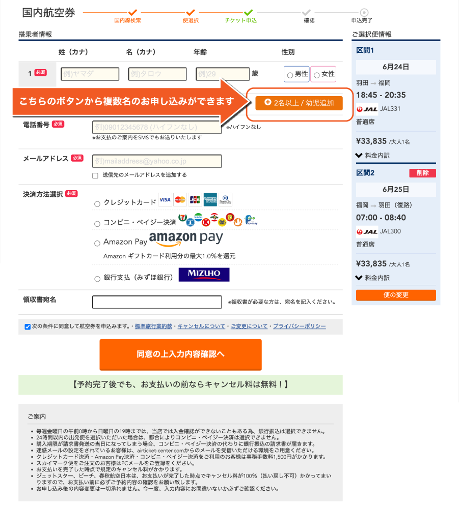Click the American Express logo icon
This screenshot has height=508, width=459.
tap(210, 200)
